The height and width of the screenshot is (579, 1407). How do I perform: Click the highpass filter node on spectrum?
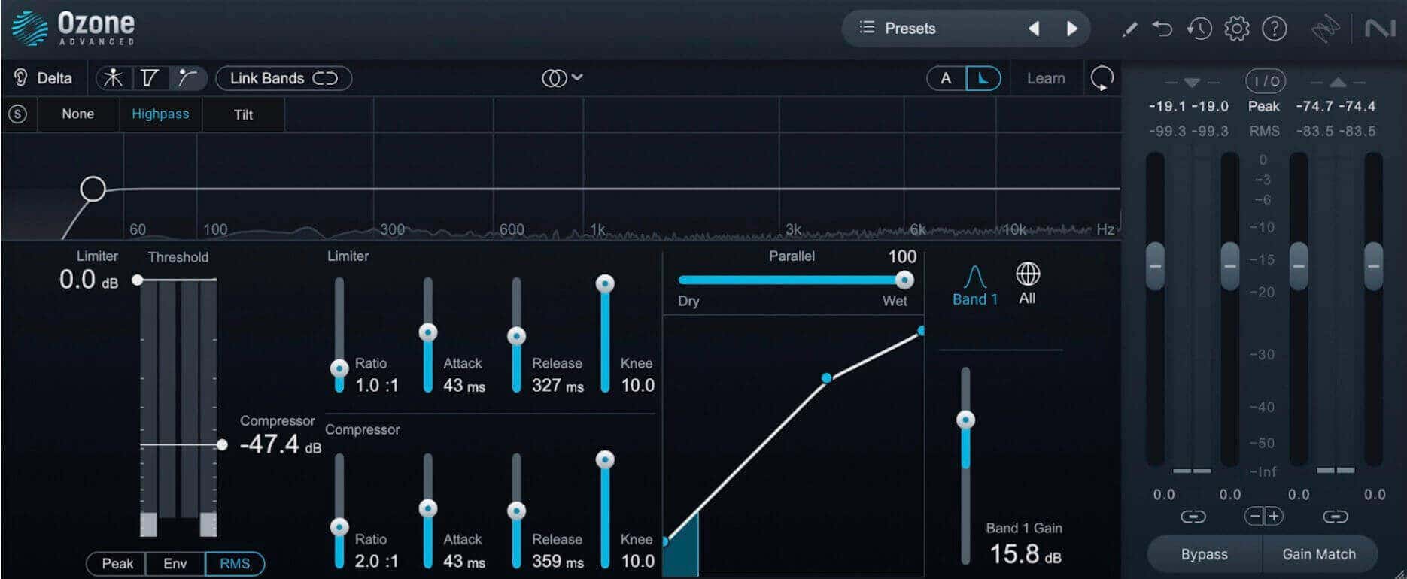[x=93, y=188]
